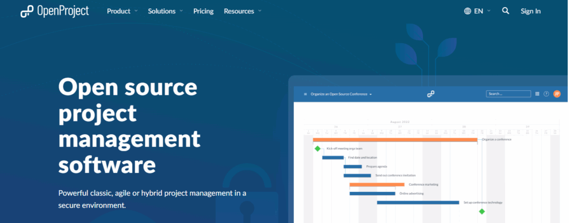The image size is (569, 223).
Task: Click the August 2022 timeline header
Action: point(400,122)
